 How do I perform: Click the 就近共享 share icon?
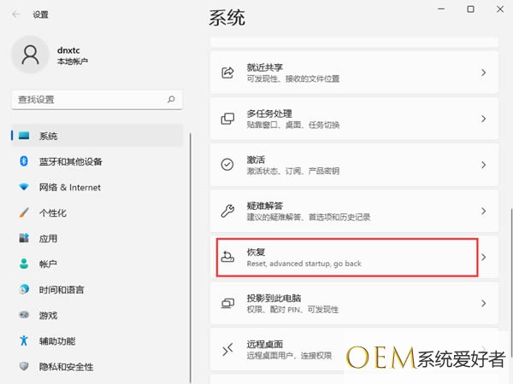tap(227, 73)
